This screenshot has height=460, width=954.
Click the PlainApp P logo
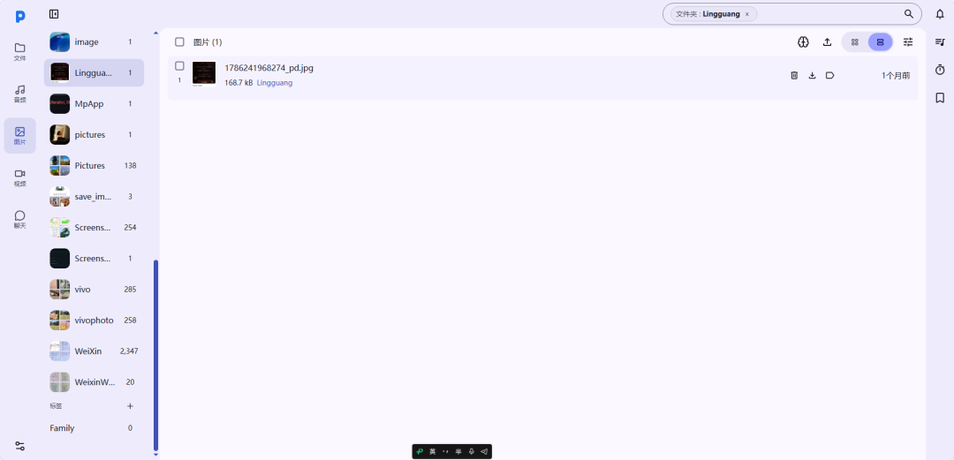coord(20,17)
